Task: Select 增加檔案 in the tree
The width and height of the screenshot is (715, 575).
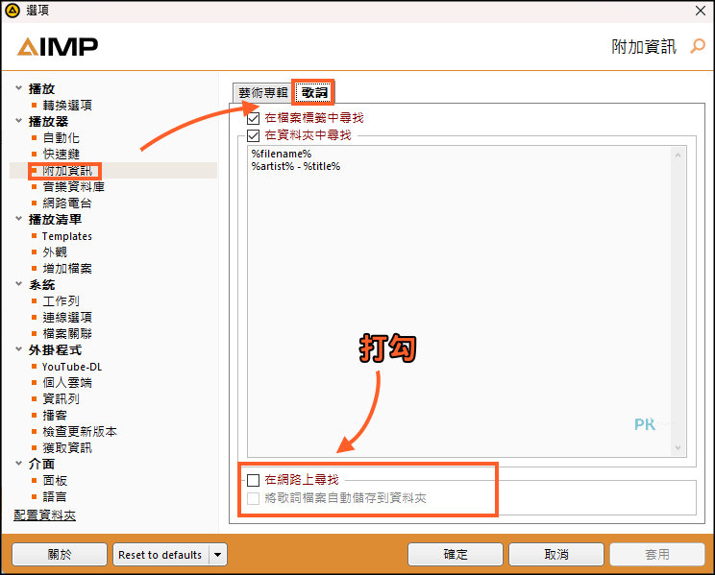Action: [x=67, y=269]
